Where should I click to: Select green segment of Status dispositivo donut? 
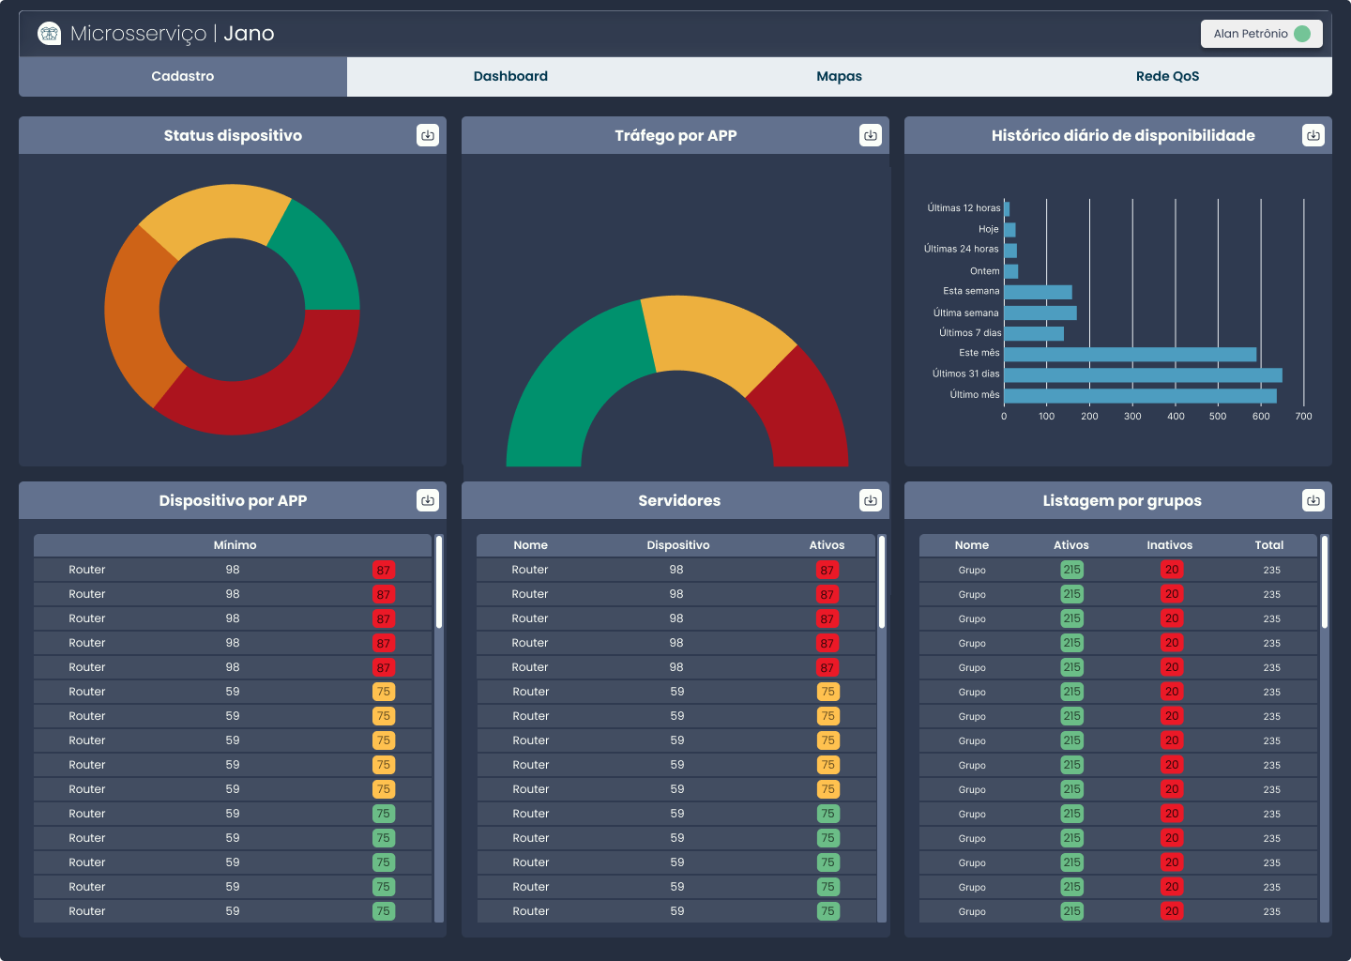pyautogui.click(x=319, y=258)
